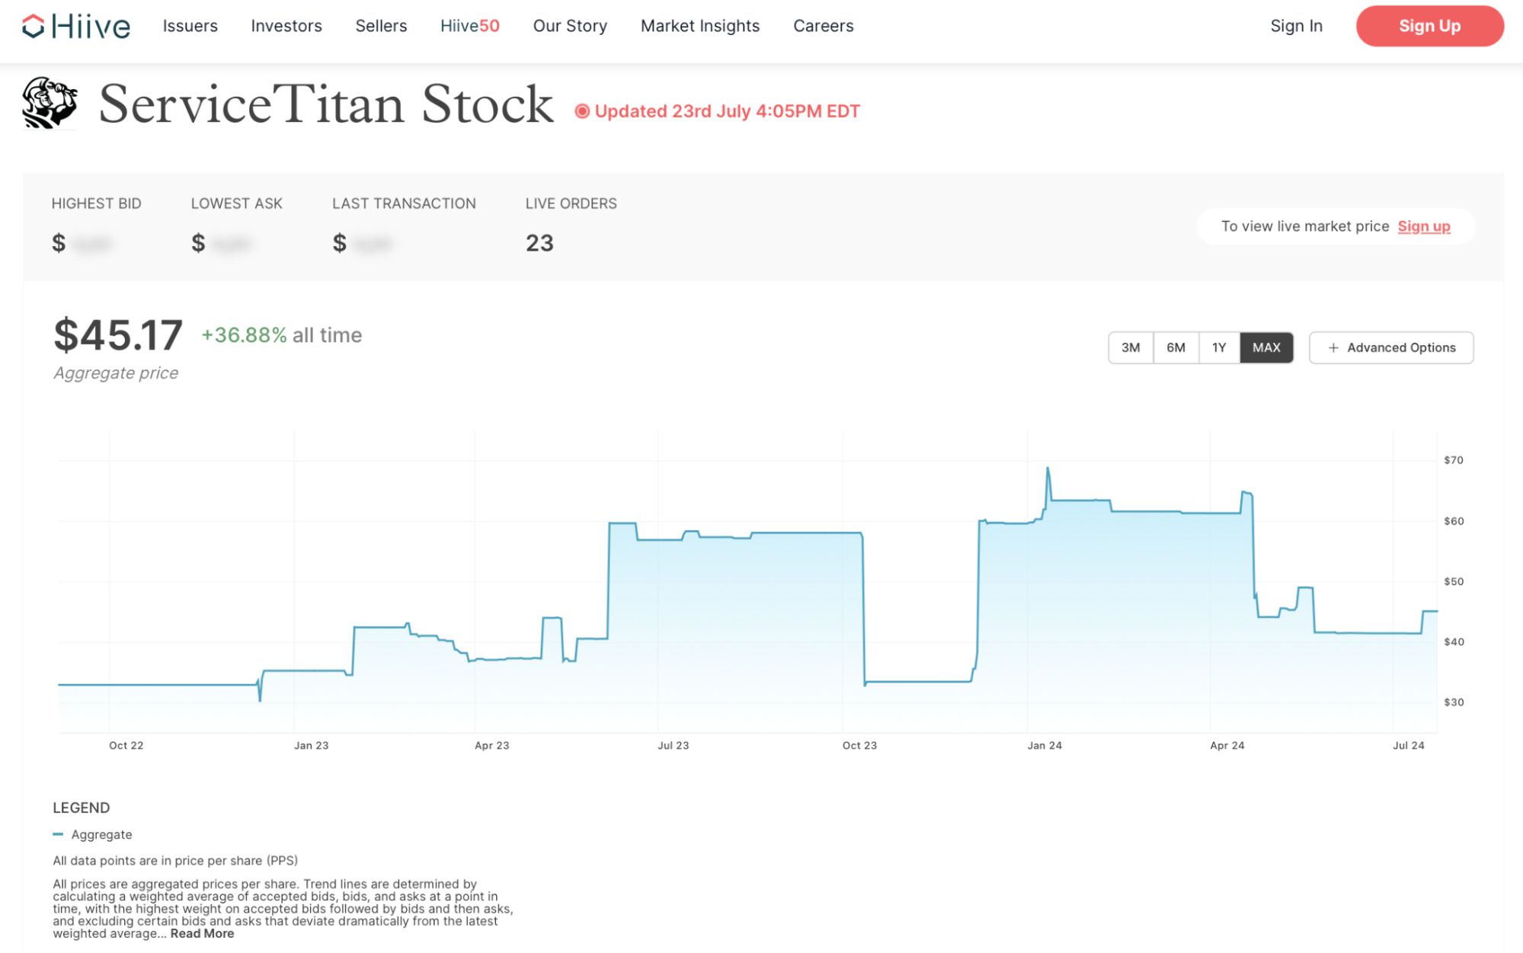
Task: Click the plus icon in Advanced Options
Action: click(1333, 348)
